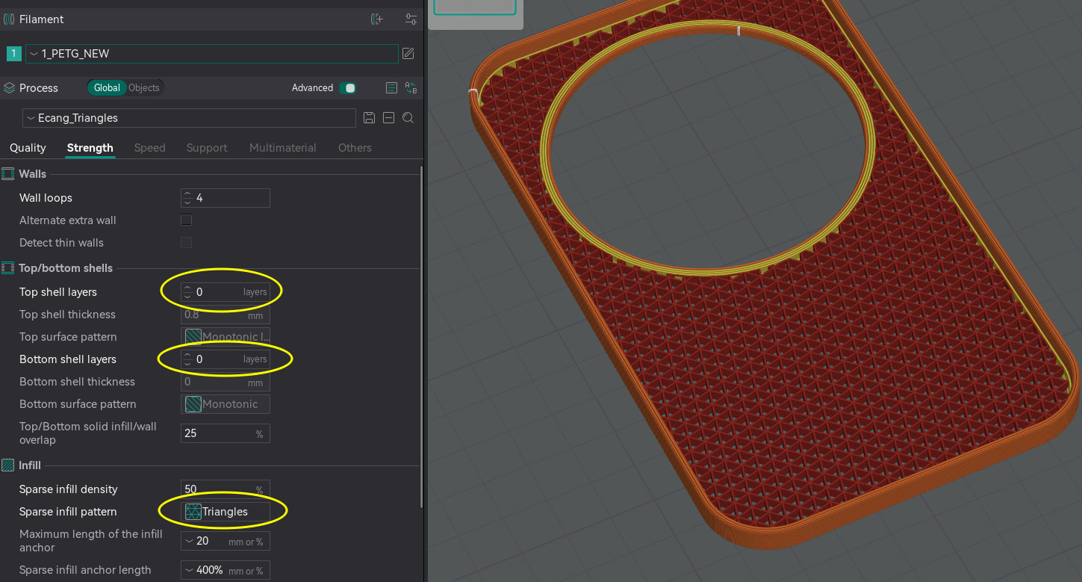Expand the Ecang_Triangles process preset dropdown

click(189, 118)
